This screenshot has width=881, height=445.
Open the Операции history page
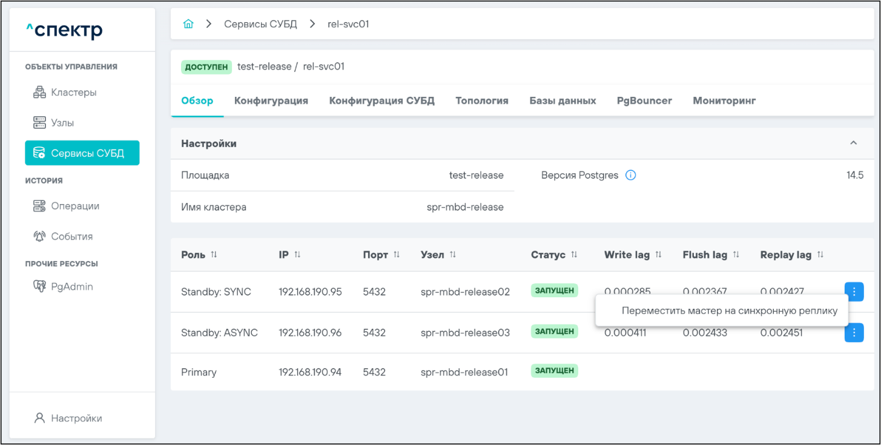[x=74, y=206]
